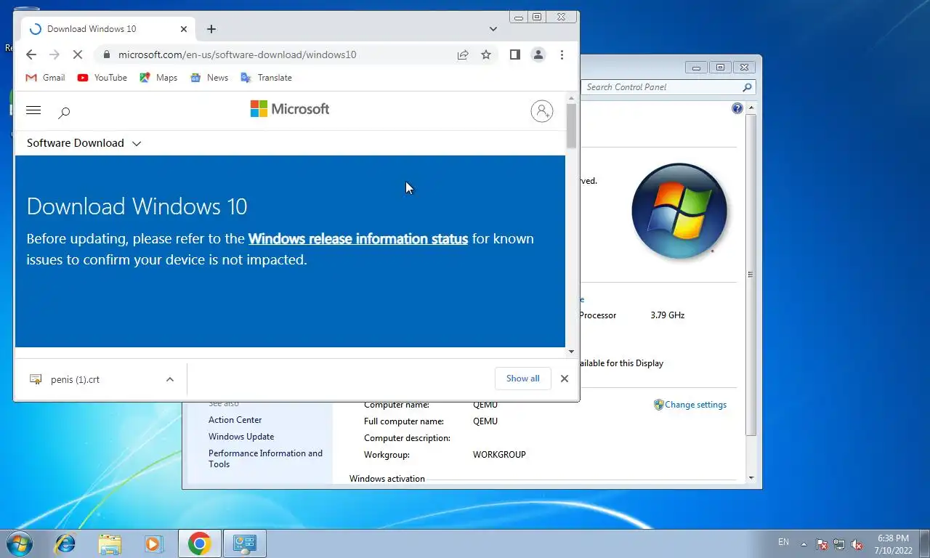Open Windows release information status link
Image resolution: width=930 pixels, height=558 pixels.
coord(358,238)
